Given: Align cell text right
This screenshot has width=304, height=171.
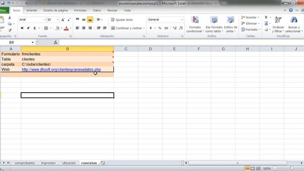Looking at the screenshot, I should (90, 28).
